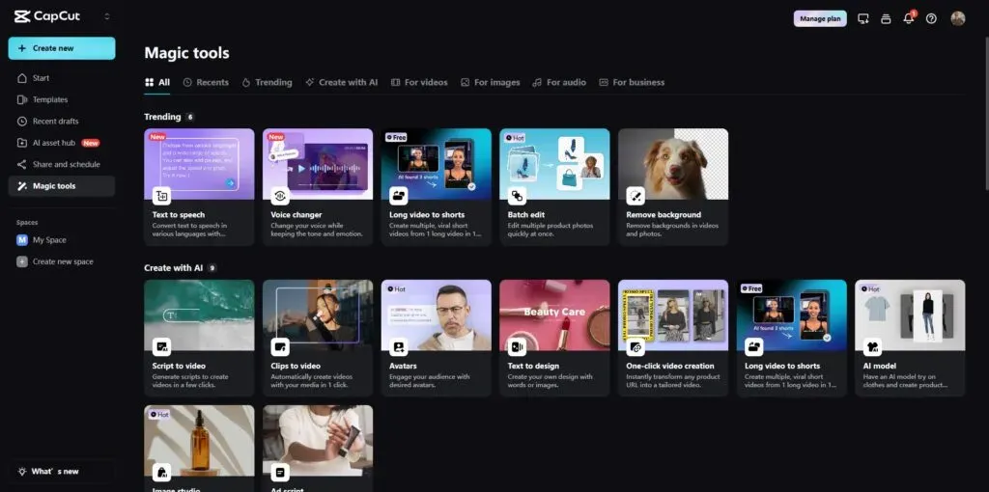Image resolution: width=989 pixels, height=492 pixels.
Task: Click the Clips to video title
Action: [296, 366]
